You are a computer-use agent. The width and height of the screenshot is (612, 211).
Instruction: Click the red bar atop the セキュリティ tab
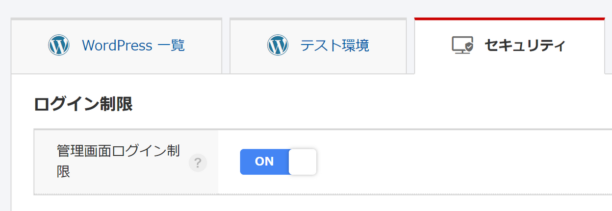[x=510, y=19]
